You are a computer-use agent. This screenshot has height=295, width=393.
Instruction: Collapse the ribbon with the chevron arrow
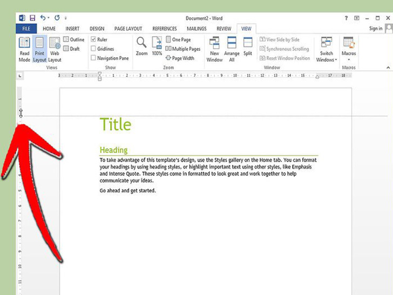pos(388,68)
